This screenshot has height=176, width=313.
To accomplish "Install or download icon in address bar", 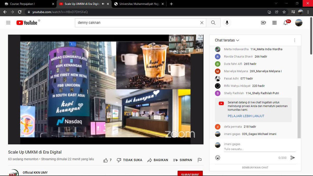I will 269,12.
